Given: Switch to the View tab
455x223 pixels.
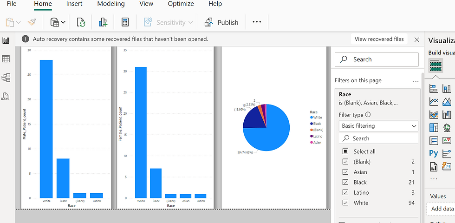Looking at the screenshot, I should [146, 4].
